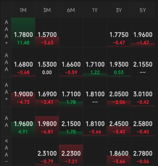
Task: Click the AA+ rating row label
Action: tap(6, 92)
